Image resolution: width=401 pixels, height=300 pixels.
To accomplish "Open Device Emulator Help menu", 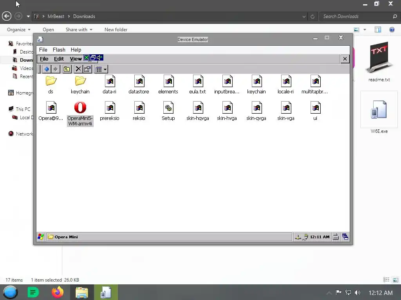I will click(76, 50).
